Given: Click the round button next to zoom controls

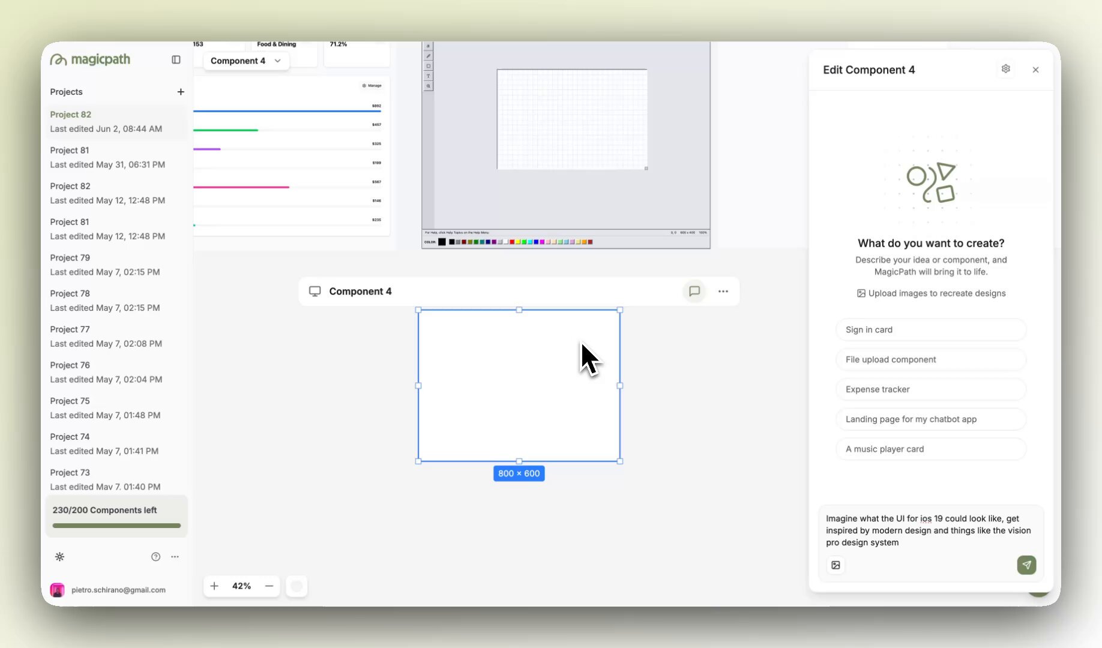Looking at the screenshot, I should (297, 586).
